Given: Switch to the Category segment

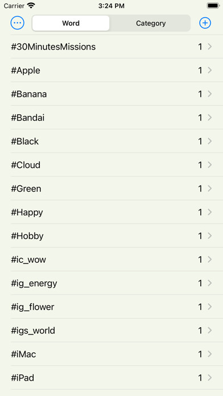Looking at the screenshot, I should click(x=151, y=23).
